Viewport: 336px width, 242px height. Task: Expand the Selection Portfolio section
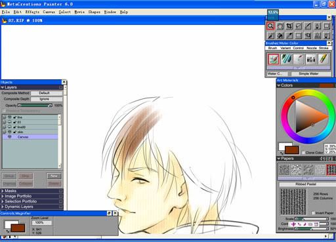pyautogui.click(x=3, y=201)
